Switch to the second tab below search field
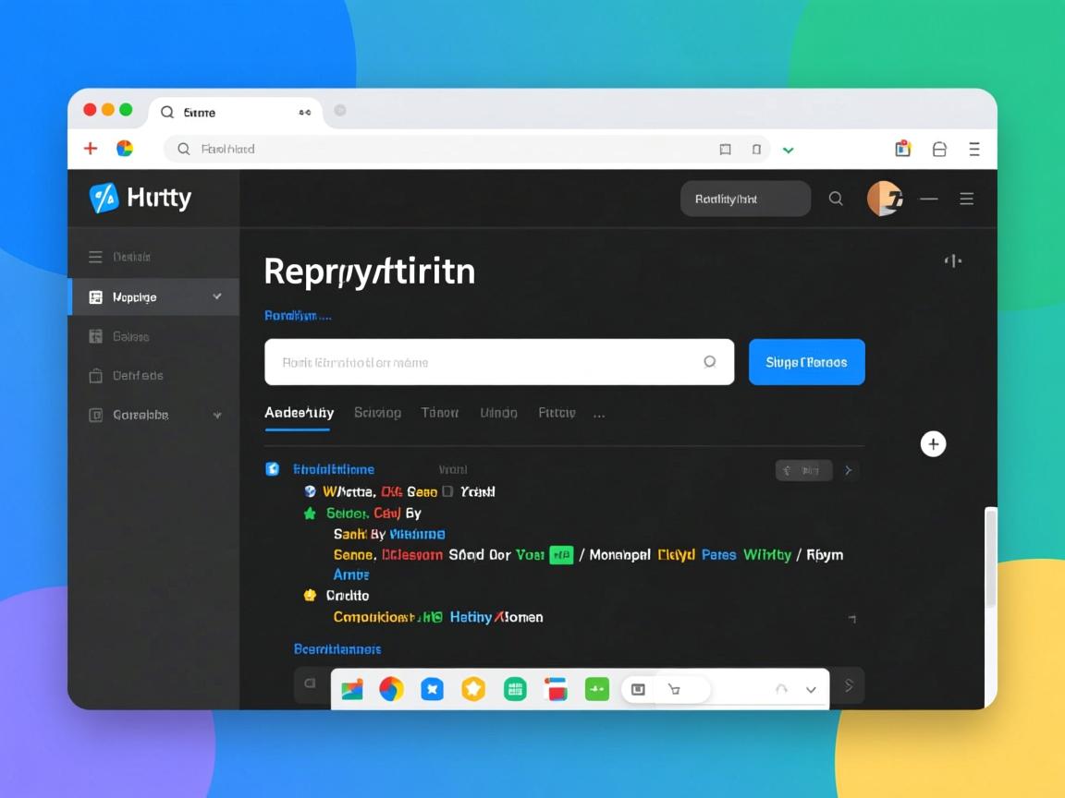 point(377,413)
